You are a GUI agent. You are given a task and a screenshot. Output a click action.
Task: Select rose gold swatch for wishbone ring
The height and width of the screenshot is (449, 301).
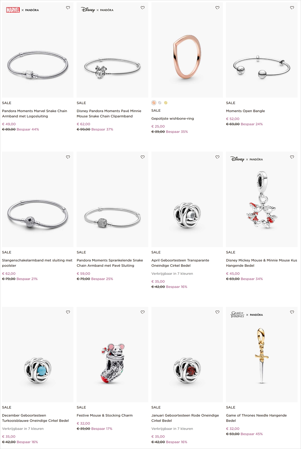point(154,103)
